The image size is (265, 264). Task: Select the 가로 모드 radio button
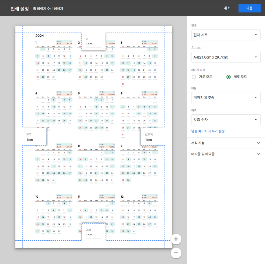194,77
